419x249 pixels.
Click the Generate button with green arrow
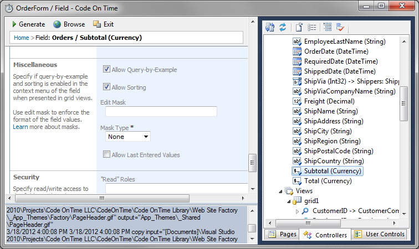click(x=28, y=24)
